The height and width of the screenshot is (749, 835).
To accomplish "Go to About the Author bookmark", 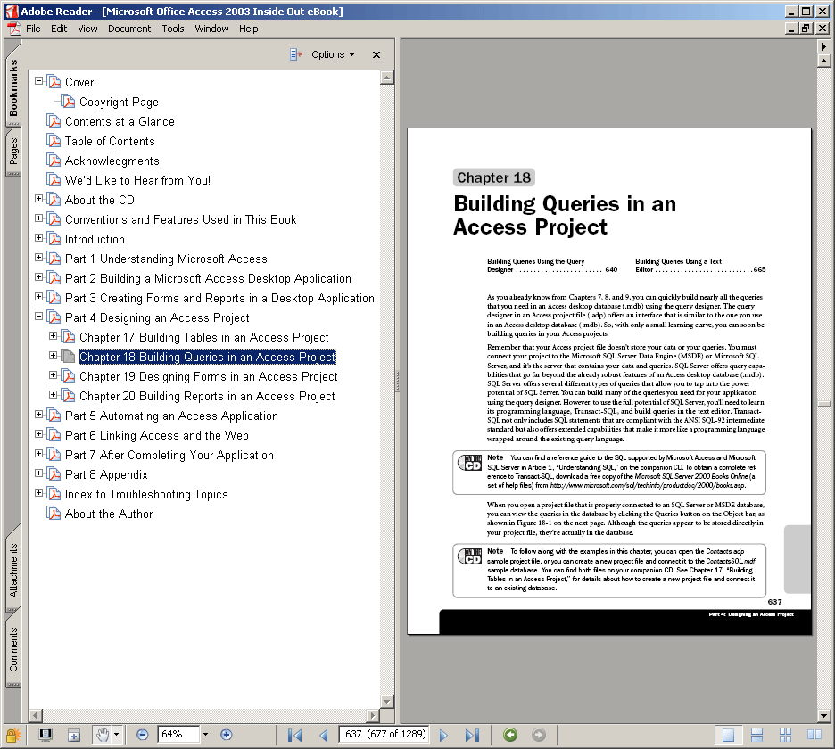I will (x=109, y=514).
